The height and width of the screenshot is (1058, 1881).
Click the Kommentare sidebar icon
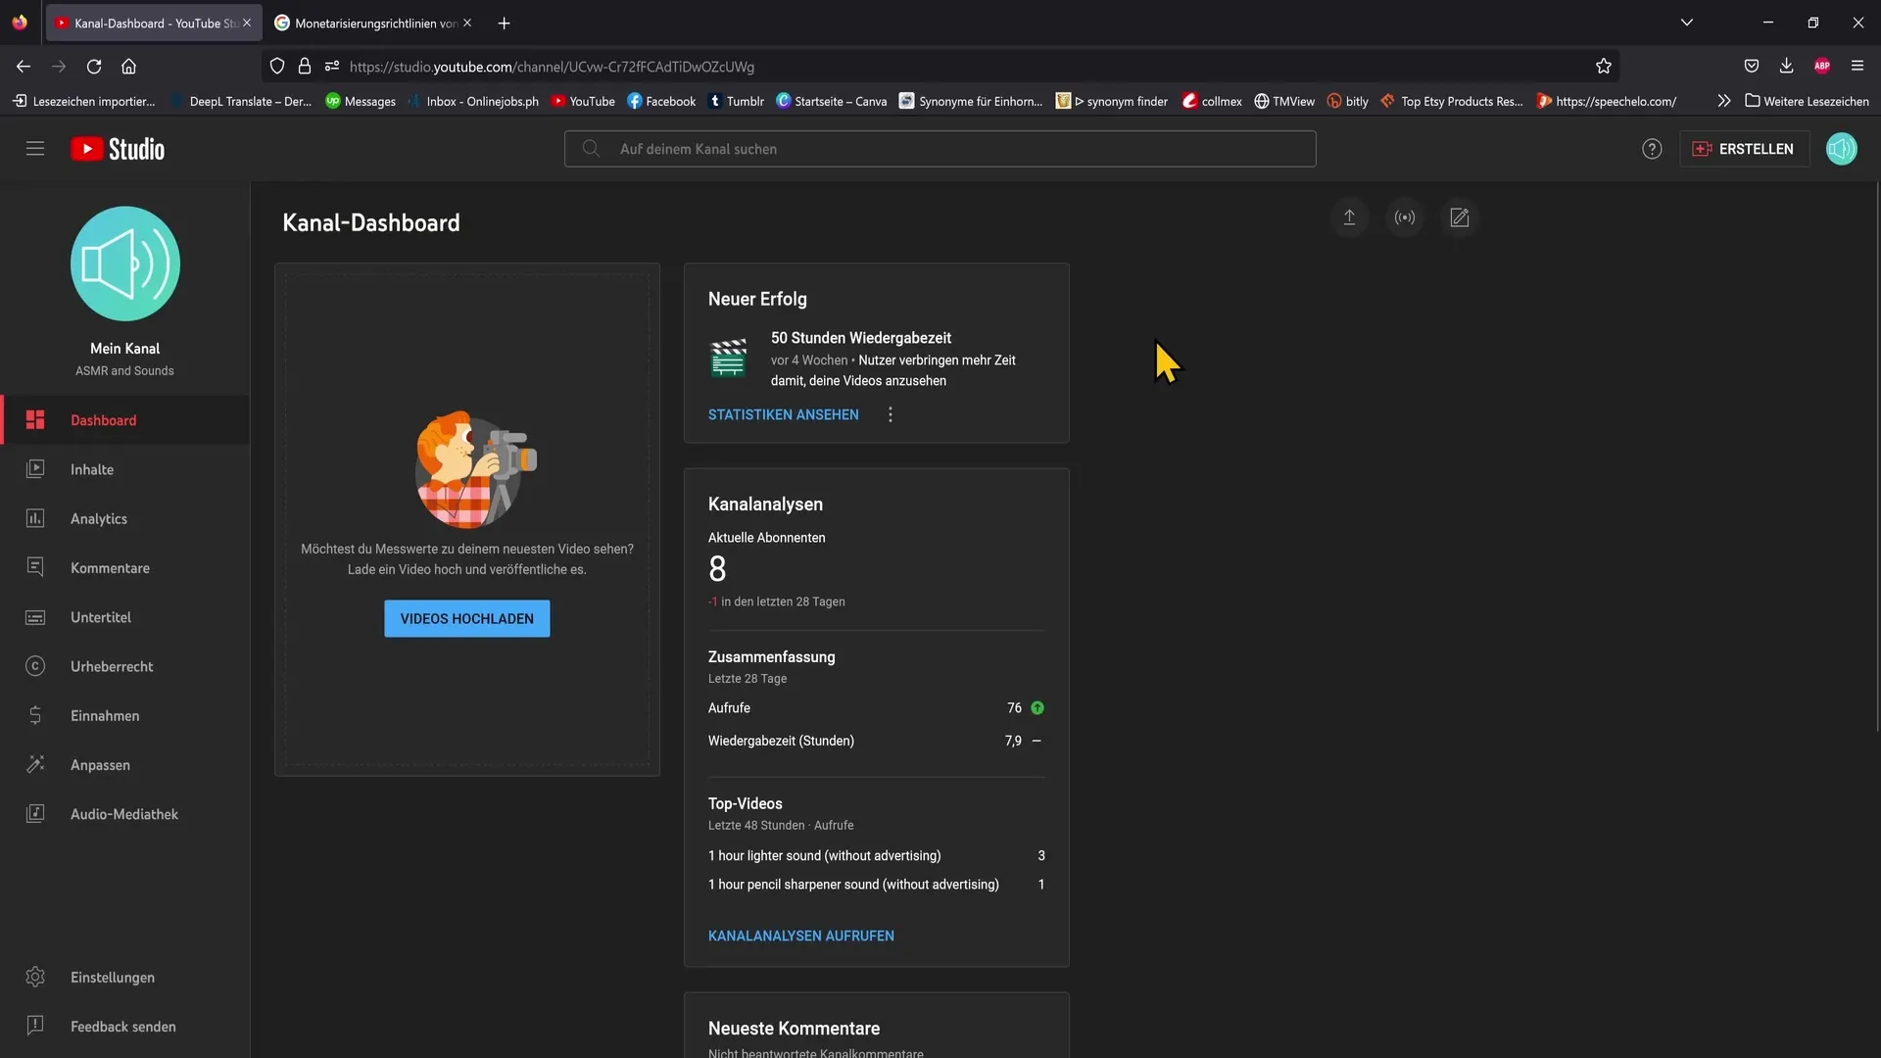[35, 567]
